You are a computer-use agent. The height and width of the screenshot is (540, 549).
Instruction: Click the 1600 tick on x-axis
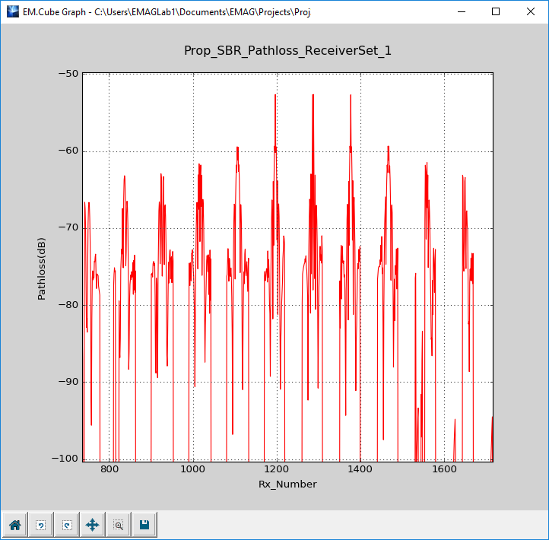point(443,470)
